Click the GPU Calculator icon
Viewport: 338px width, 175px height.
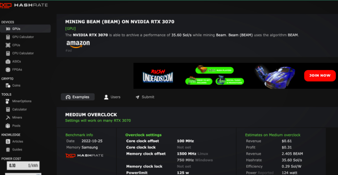(x=8, y=37)
